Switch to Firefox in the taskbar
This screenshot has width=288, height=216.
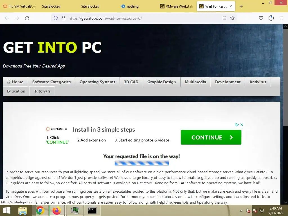(x=57, y=210)
